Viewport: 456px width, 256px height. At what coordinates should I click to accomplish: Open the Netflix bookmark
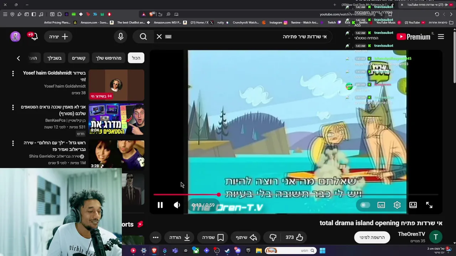[x=366, y=22]
